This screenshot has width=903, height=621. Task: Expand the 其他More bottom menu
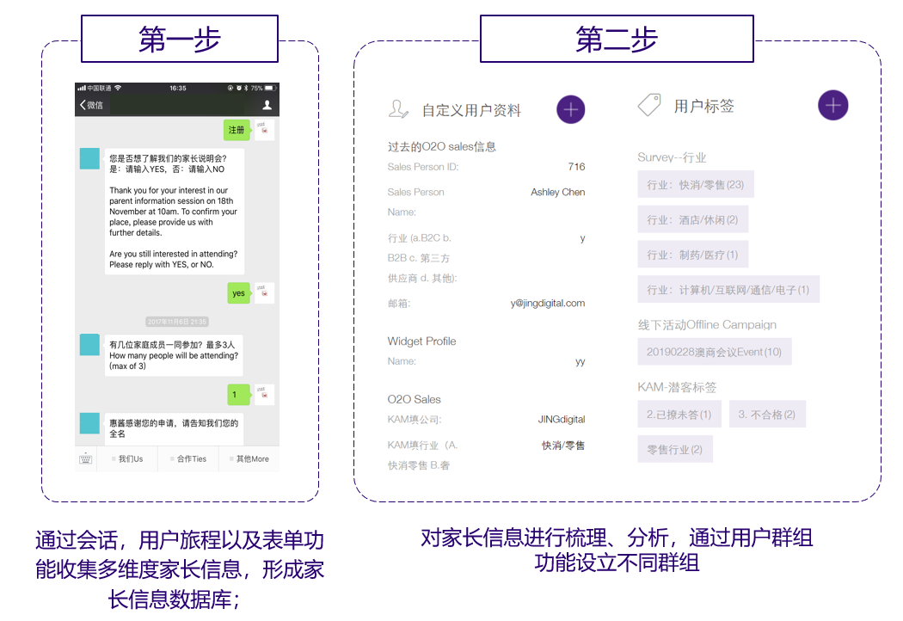(x=249, y=459)
